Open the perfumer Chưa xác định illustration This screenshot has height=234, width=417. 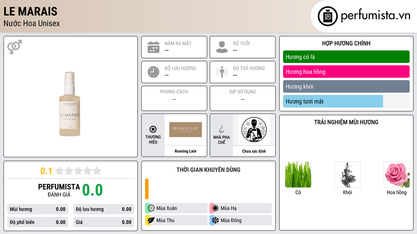[x=254, y=130]
